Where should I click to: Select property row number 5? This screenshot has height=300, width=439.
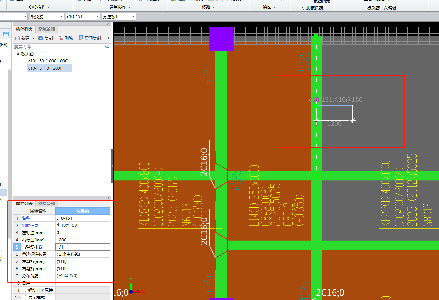point(17,247)
